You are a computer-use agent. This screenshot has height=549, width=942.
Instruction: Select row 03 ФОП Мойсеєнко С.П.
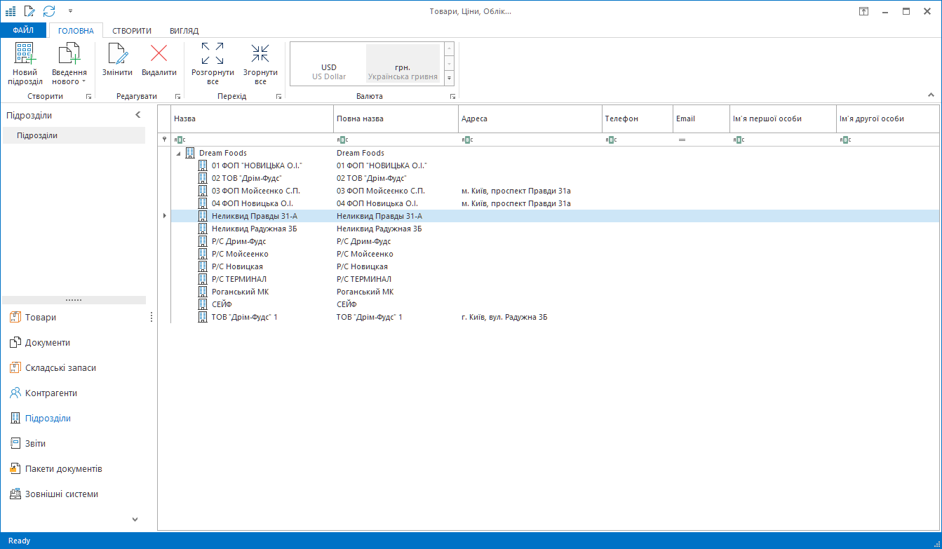click(555, 191)
